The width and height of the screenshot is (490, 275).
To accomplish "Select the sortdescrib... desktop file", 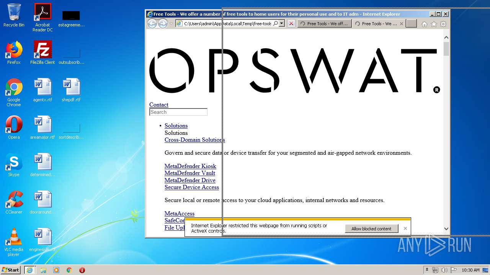I will (71, 131).
